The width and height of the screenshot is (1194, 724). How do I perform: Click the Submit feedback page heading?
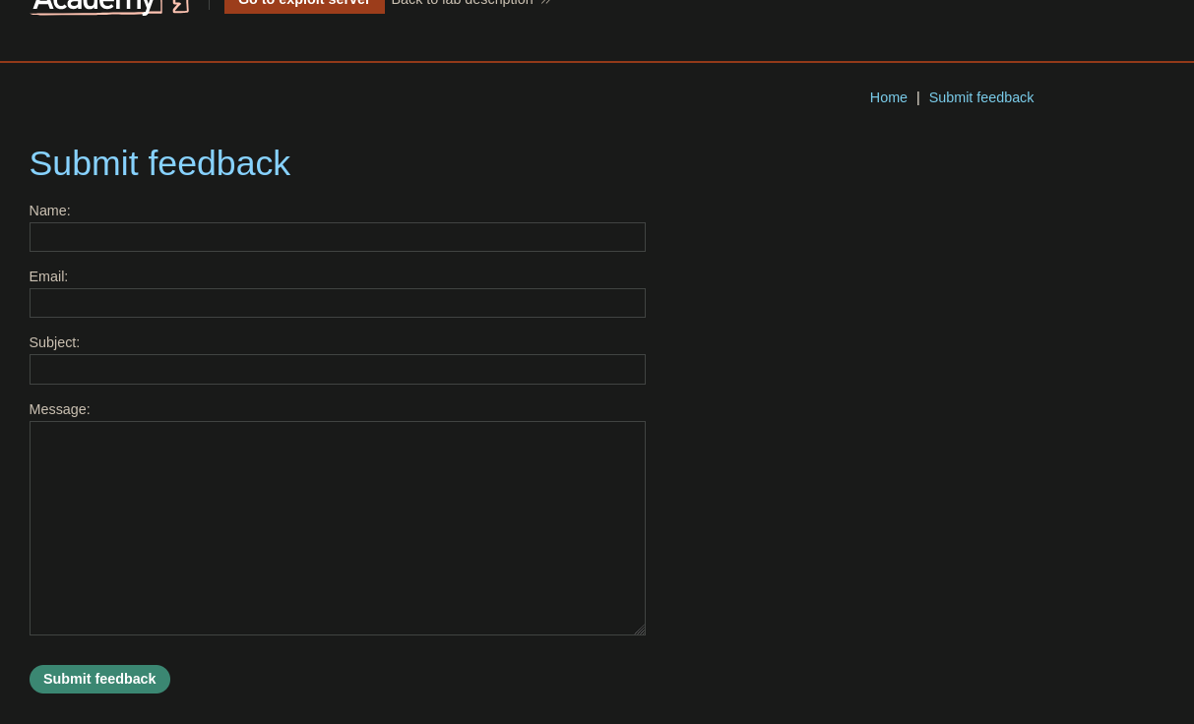(159, 163)
